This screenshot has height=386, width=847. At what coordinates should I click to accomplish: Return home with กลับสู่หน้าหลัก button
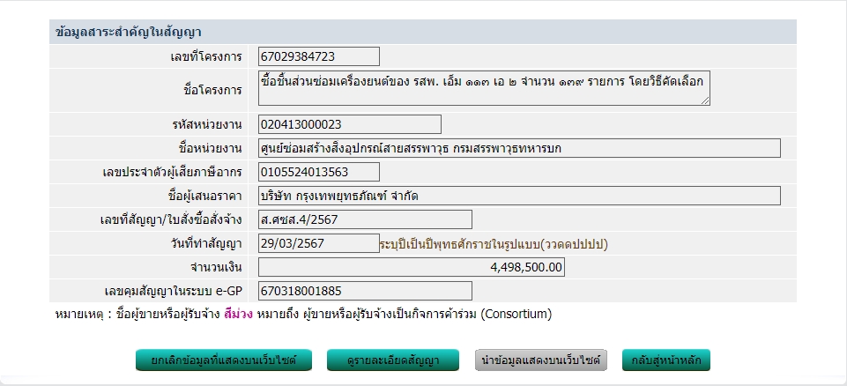click(665, 360)
